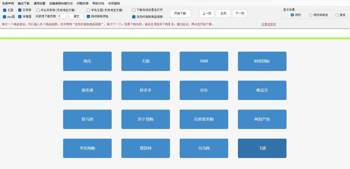350x169 pixels.
Task: Open the 1688 site tile
Action: pyautogui.click(x=204, y=61)
